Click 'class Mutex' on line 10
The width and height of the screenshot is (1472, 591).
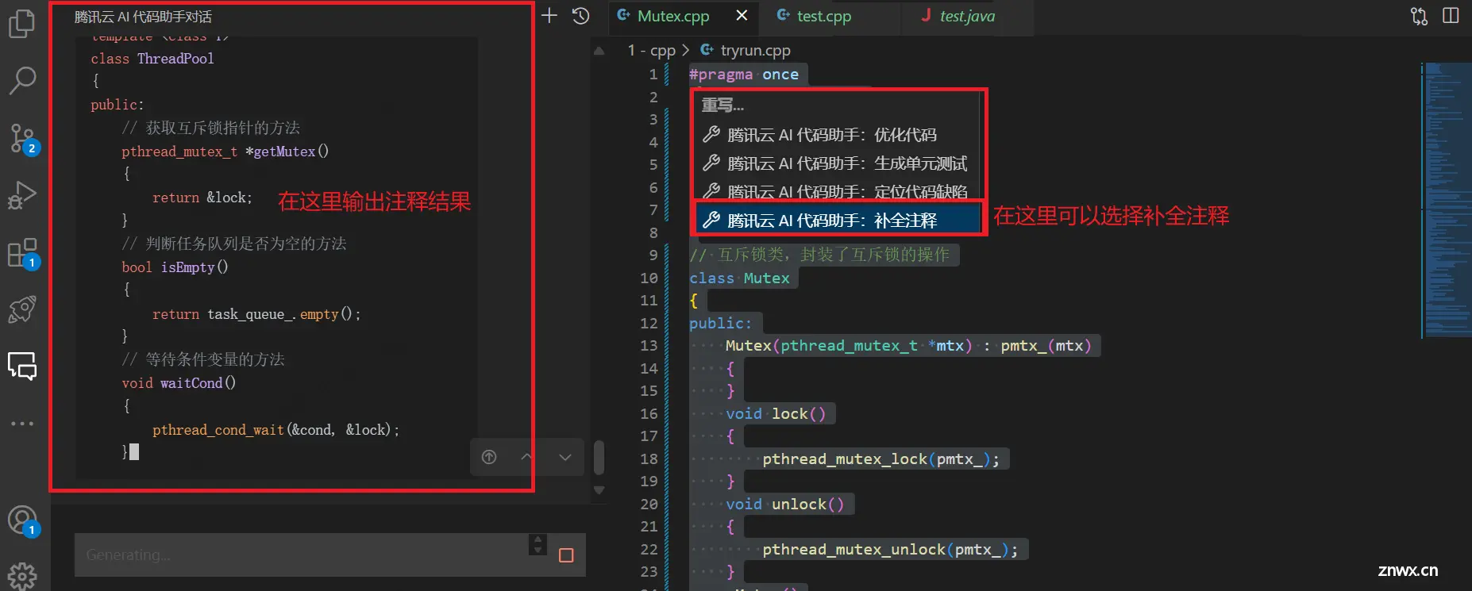point(739,278)
